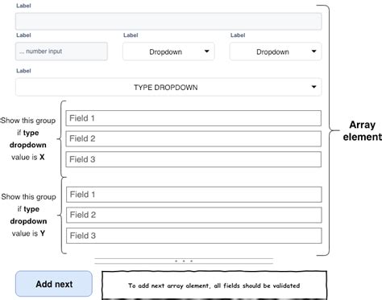Select Field 3 in group X
This screenshot has height=300, width=382.
click(x=193, y=159)
